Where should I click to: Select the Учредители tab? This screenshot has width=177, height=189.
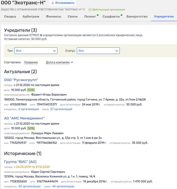pyautogui.click(x=164, y=16)
